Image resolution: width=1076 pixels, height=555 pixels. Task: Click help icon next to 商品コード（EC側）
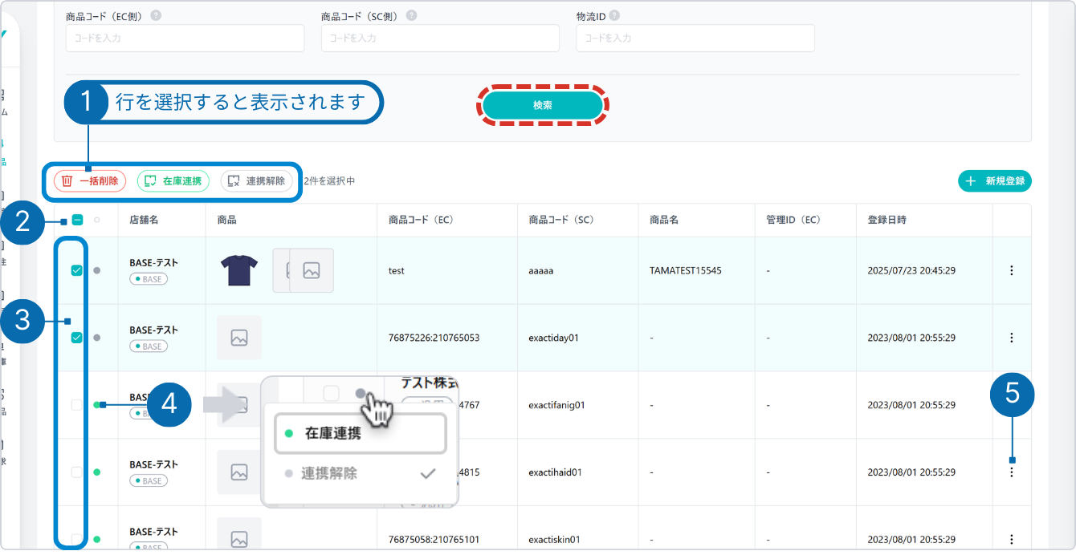pos(155,16)
